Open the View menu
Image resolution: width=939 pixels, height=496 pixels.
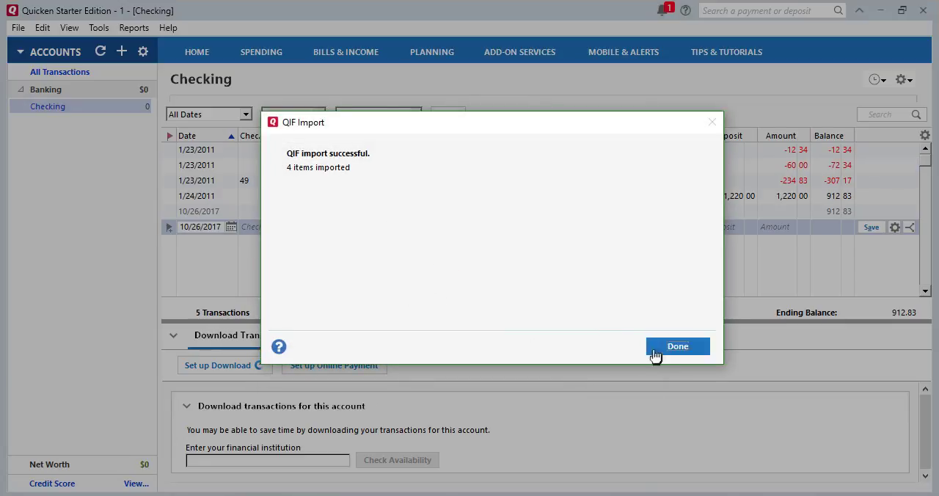(69, 28)
